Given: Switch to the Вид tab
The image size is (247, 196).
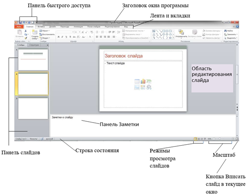Looking at the screenshot, I should (126, 27).
